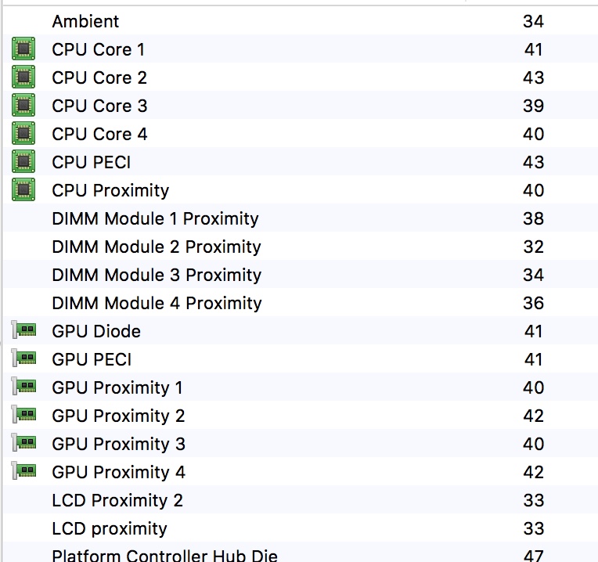Click the CPU Core 1 chip icon
This screenshot has width=598, height=562.
pos(23,49)
